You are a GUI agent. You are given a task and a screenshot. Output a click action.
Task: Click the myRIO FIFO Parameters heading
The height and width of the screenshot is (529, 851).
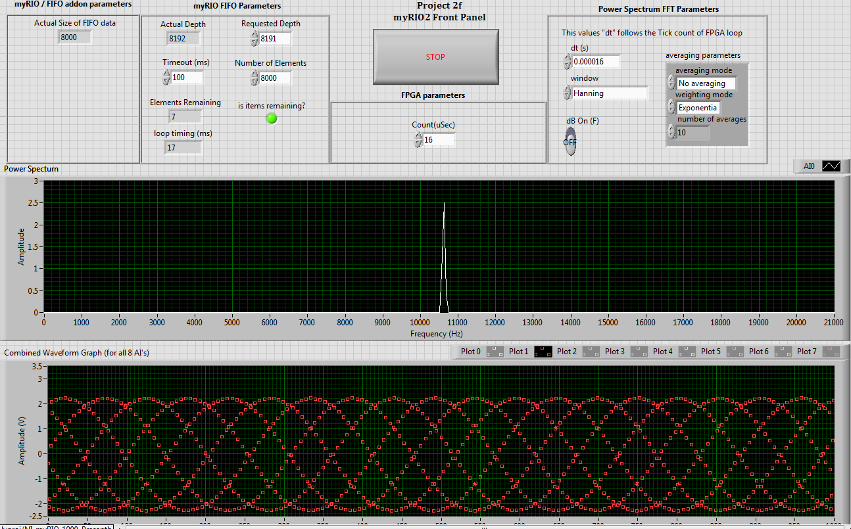pos(237,6)
